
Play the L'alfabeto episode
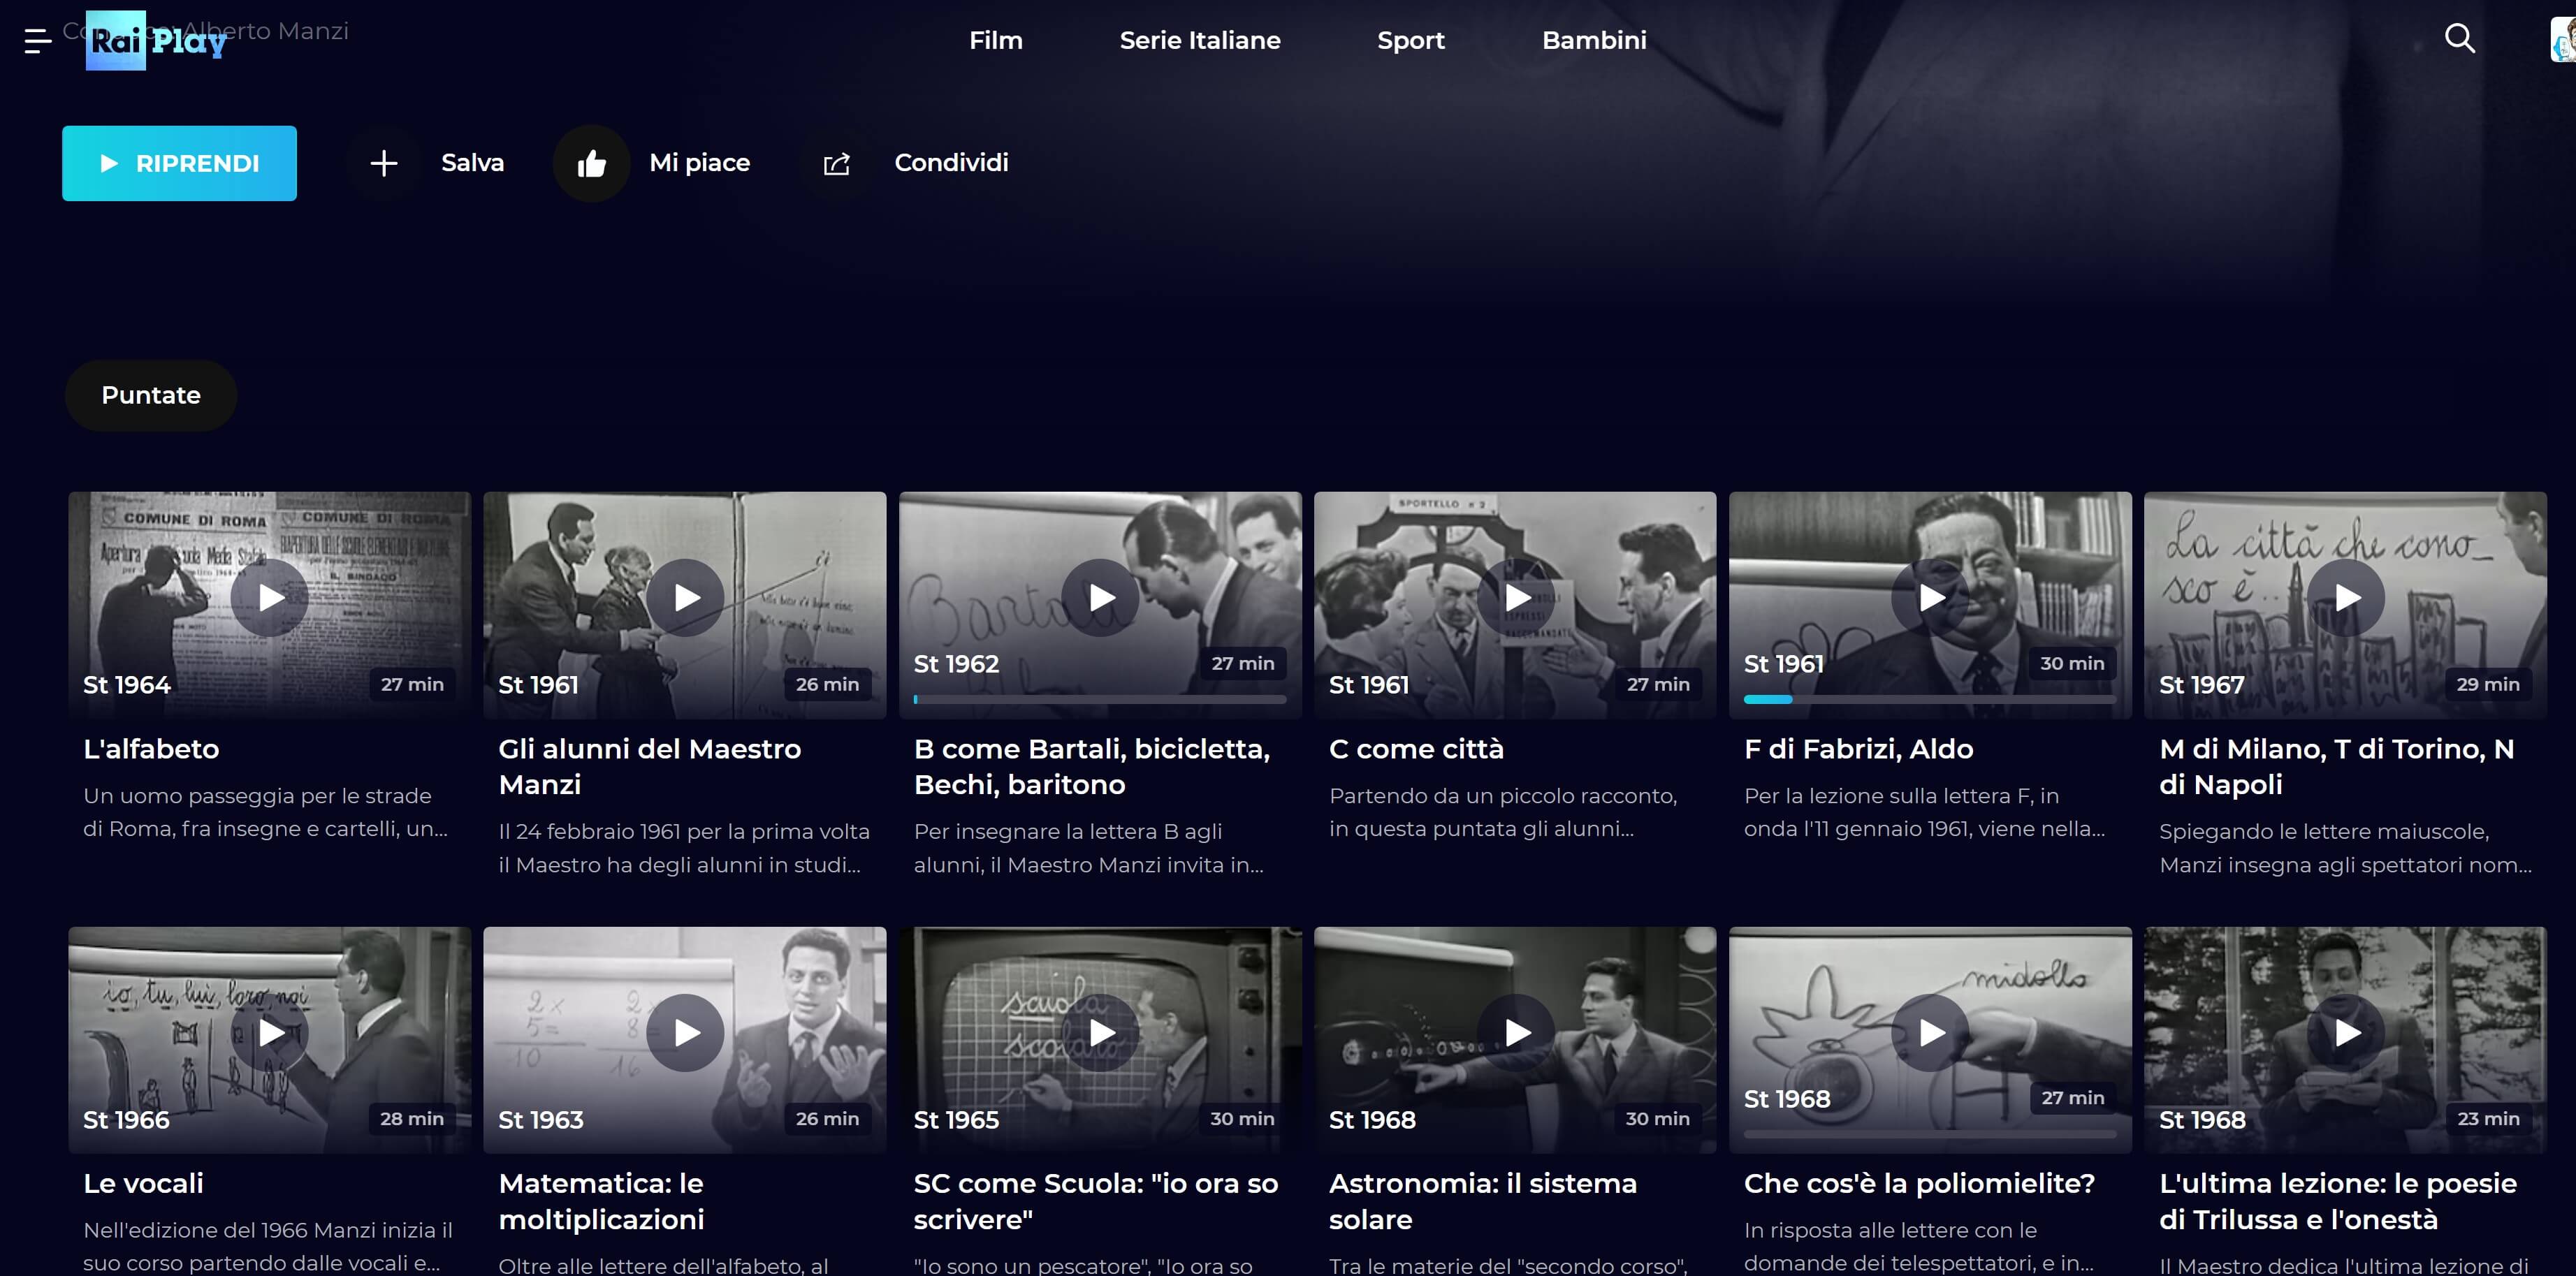click(270, 598)
